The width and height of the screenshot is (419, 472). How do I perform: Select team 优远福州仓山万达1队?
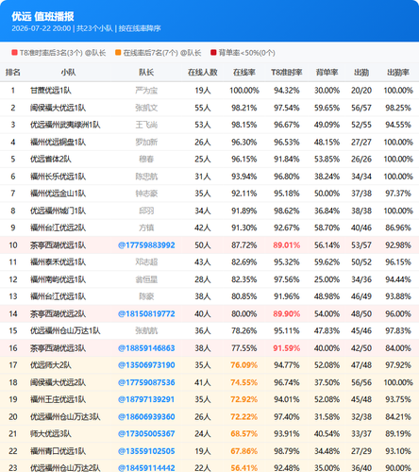click(x=65, y=330)
